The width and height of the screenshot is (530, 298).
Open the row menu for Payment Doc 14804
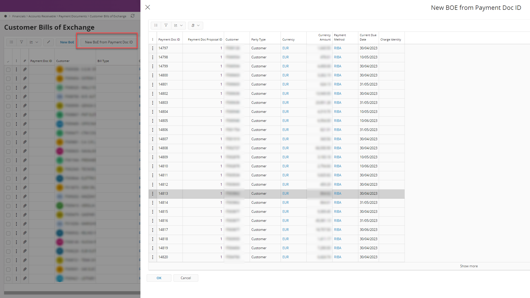point(153,112)
